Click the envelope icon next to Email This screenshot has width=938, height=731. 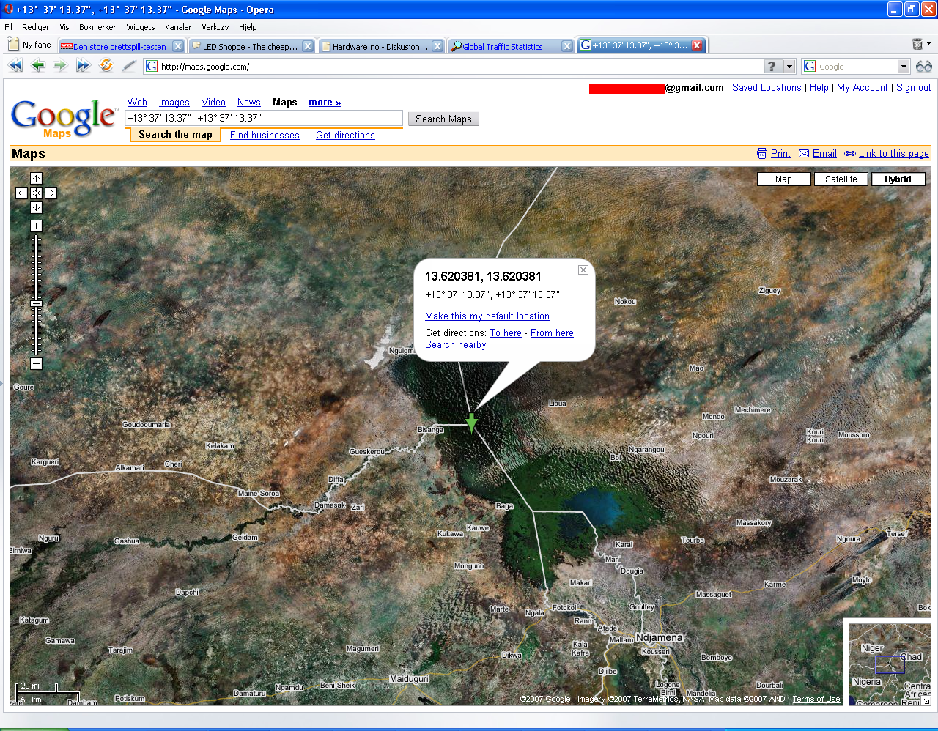804,153
